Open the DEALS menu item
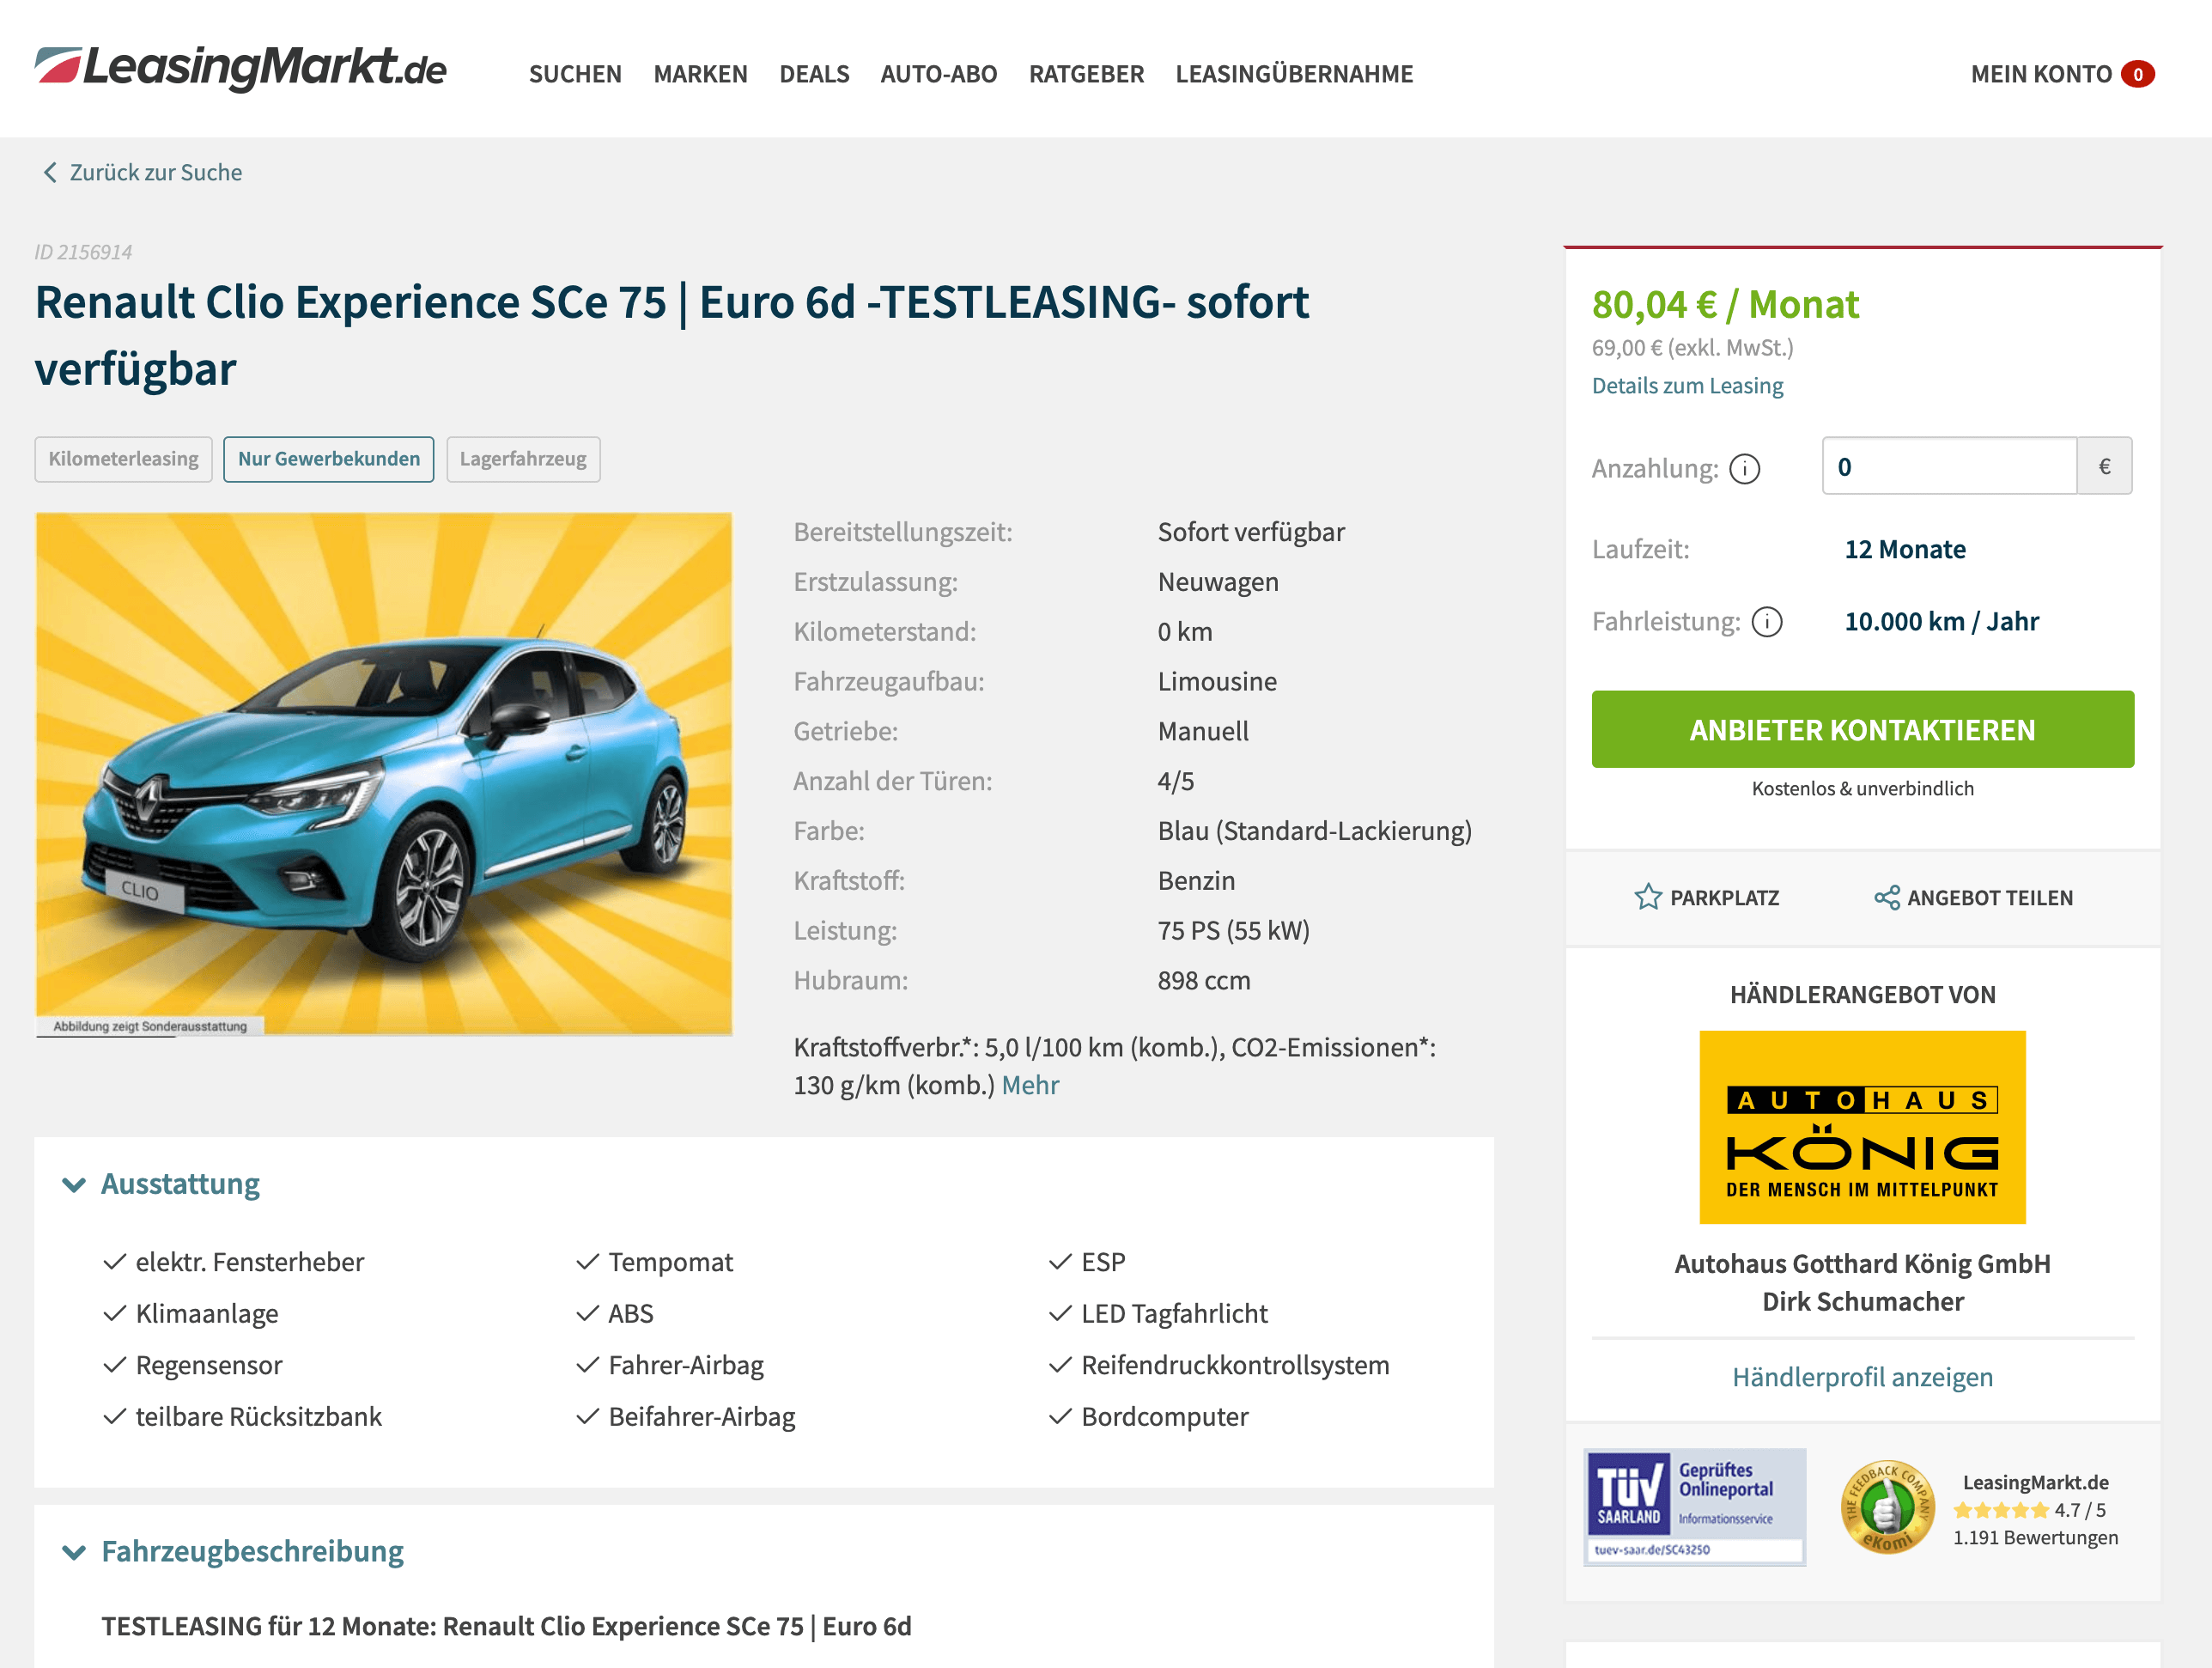Screen dimensions: 2212x1668 point(814,74)
